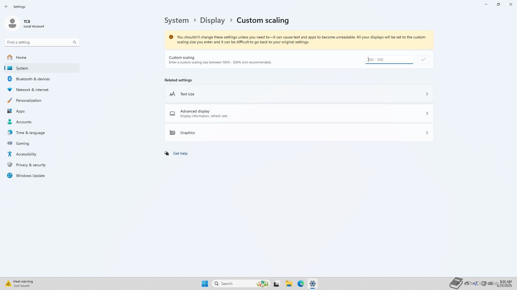The height and width of the screenshot is (290, 517).
Task: Click the Gaming controller icon
Action: click(10, 143)
